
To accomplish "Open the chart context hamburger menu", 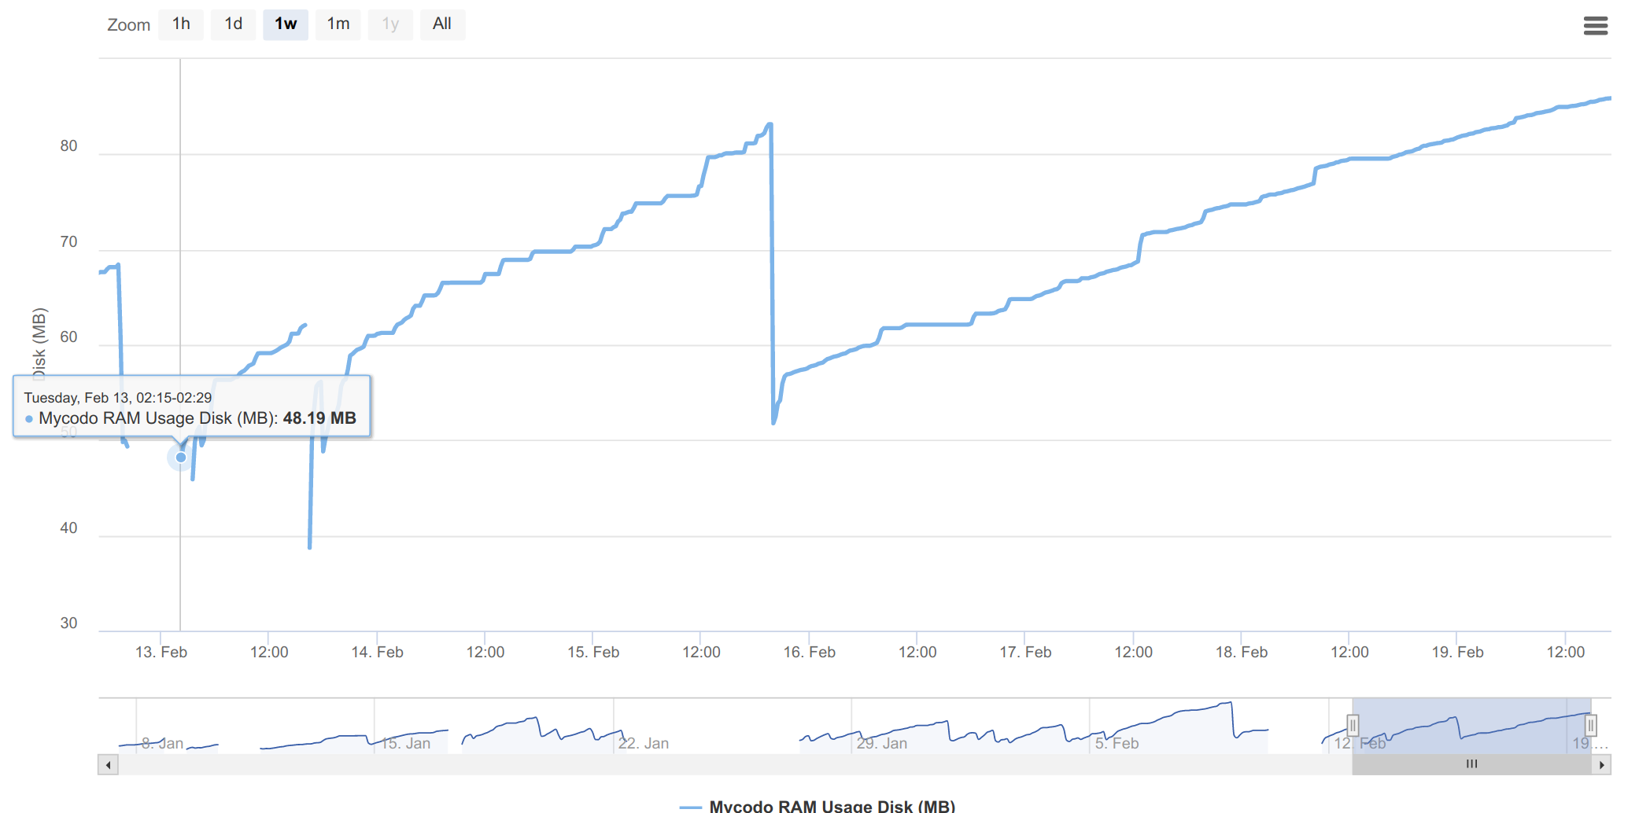I will pyautogui.click(x=1595, y=26).
